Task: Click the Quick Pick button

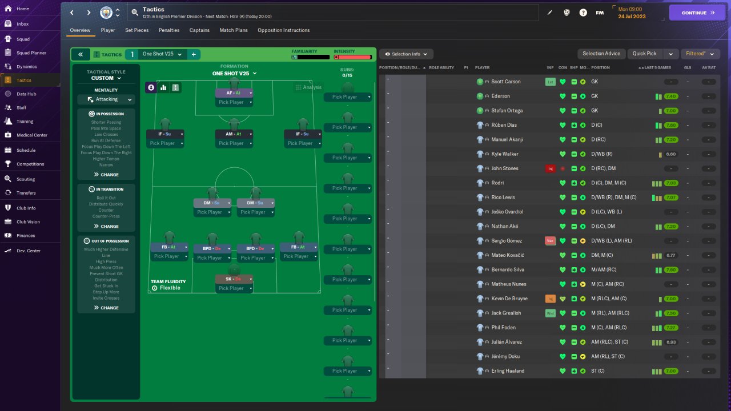Action: click(644, 54)
